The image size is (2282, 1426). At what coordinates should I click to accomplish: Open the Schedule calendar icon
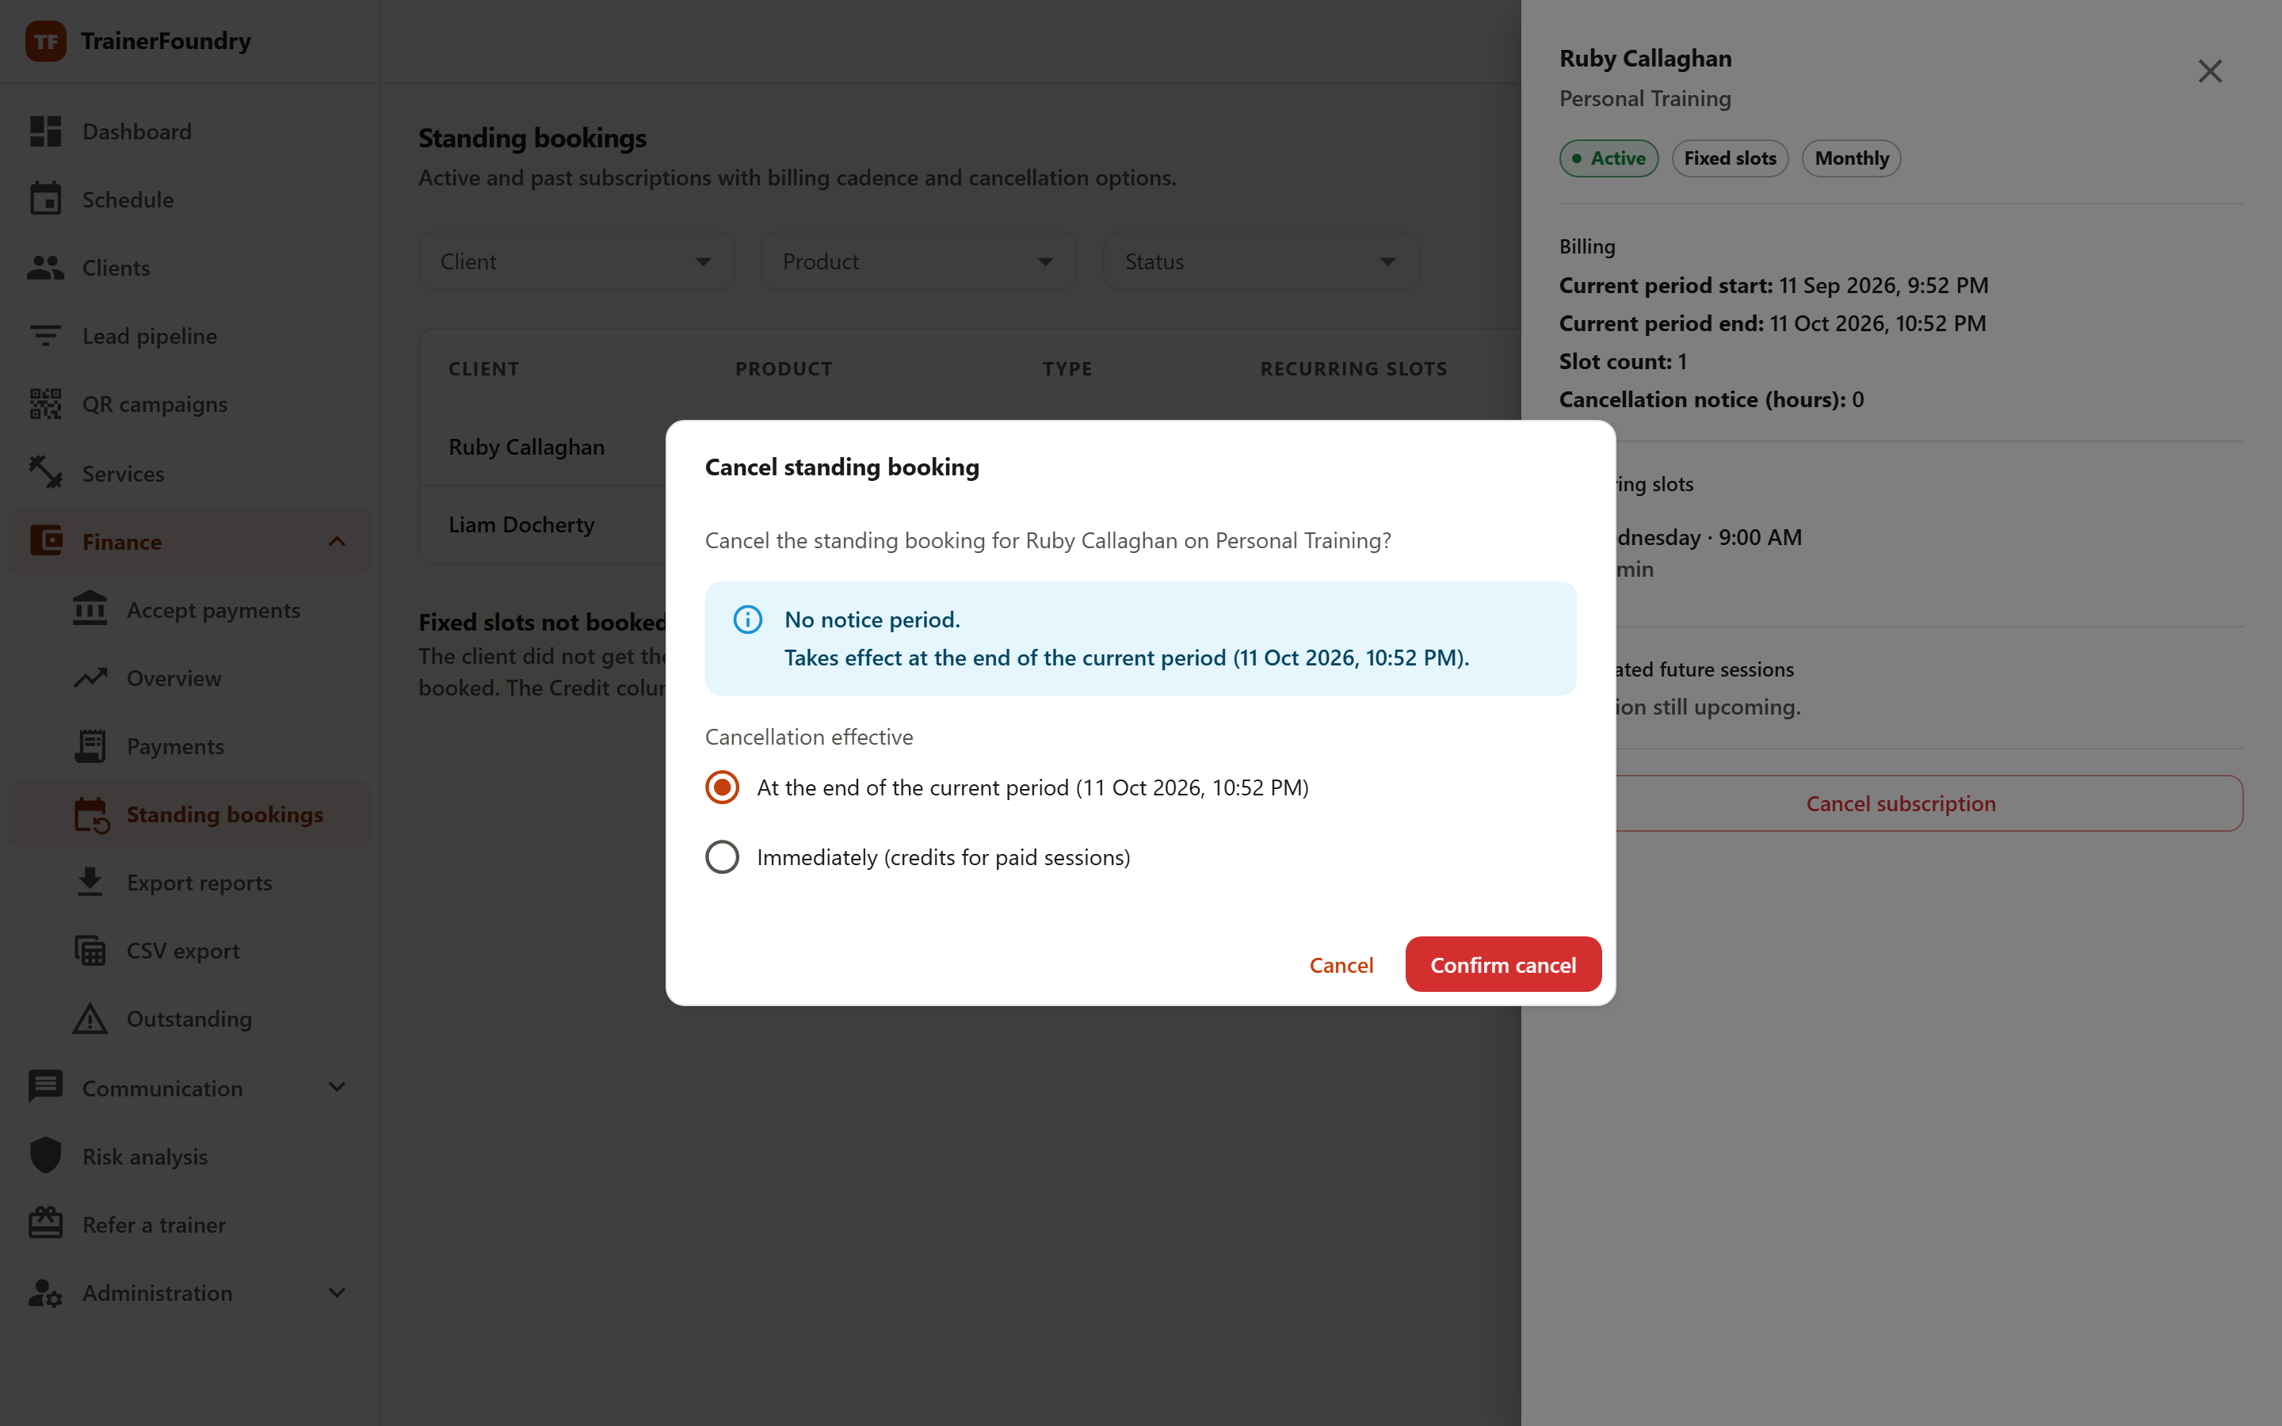pos(45,199)
